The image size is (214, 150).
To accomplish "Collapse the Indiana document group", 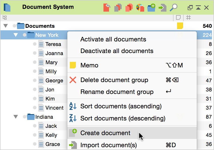I will click(16, 117).
